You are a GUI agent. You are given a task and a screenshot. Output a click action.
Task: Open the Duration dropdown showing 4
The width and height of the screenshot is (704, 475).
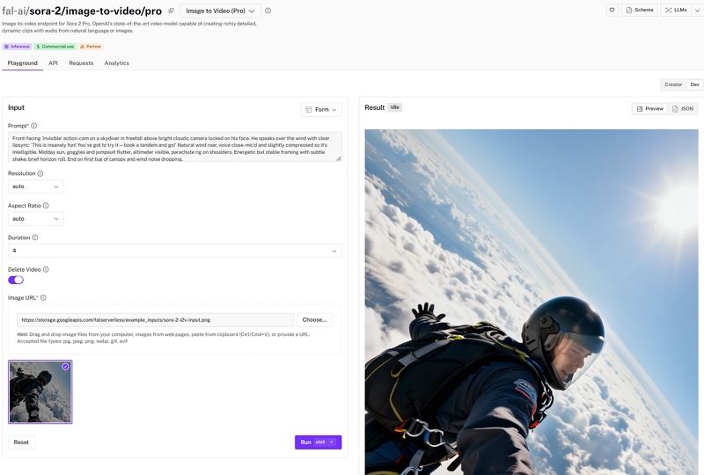(174, 251)
